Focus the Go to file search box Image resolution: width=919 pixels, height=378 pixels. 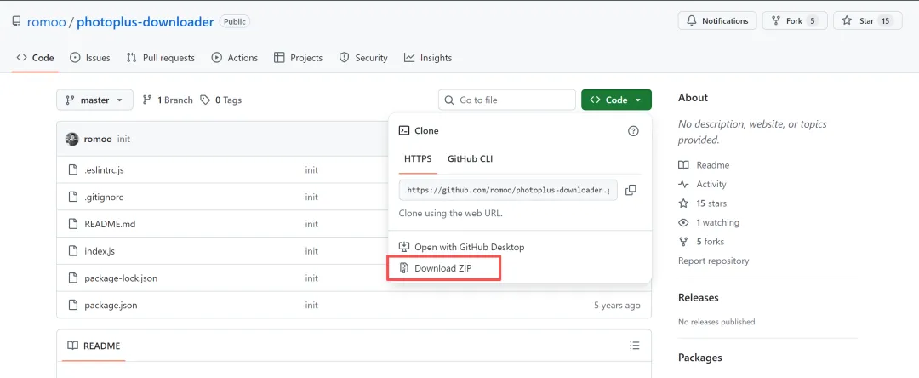pyautogui.click(x=514, y=100)
